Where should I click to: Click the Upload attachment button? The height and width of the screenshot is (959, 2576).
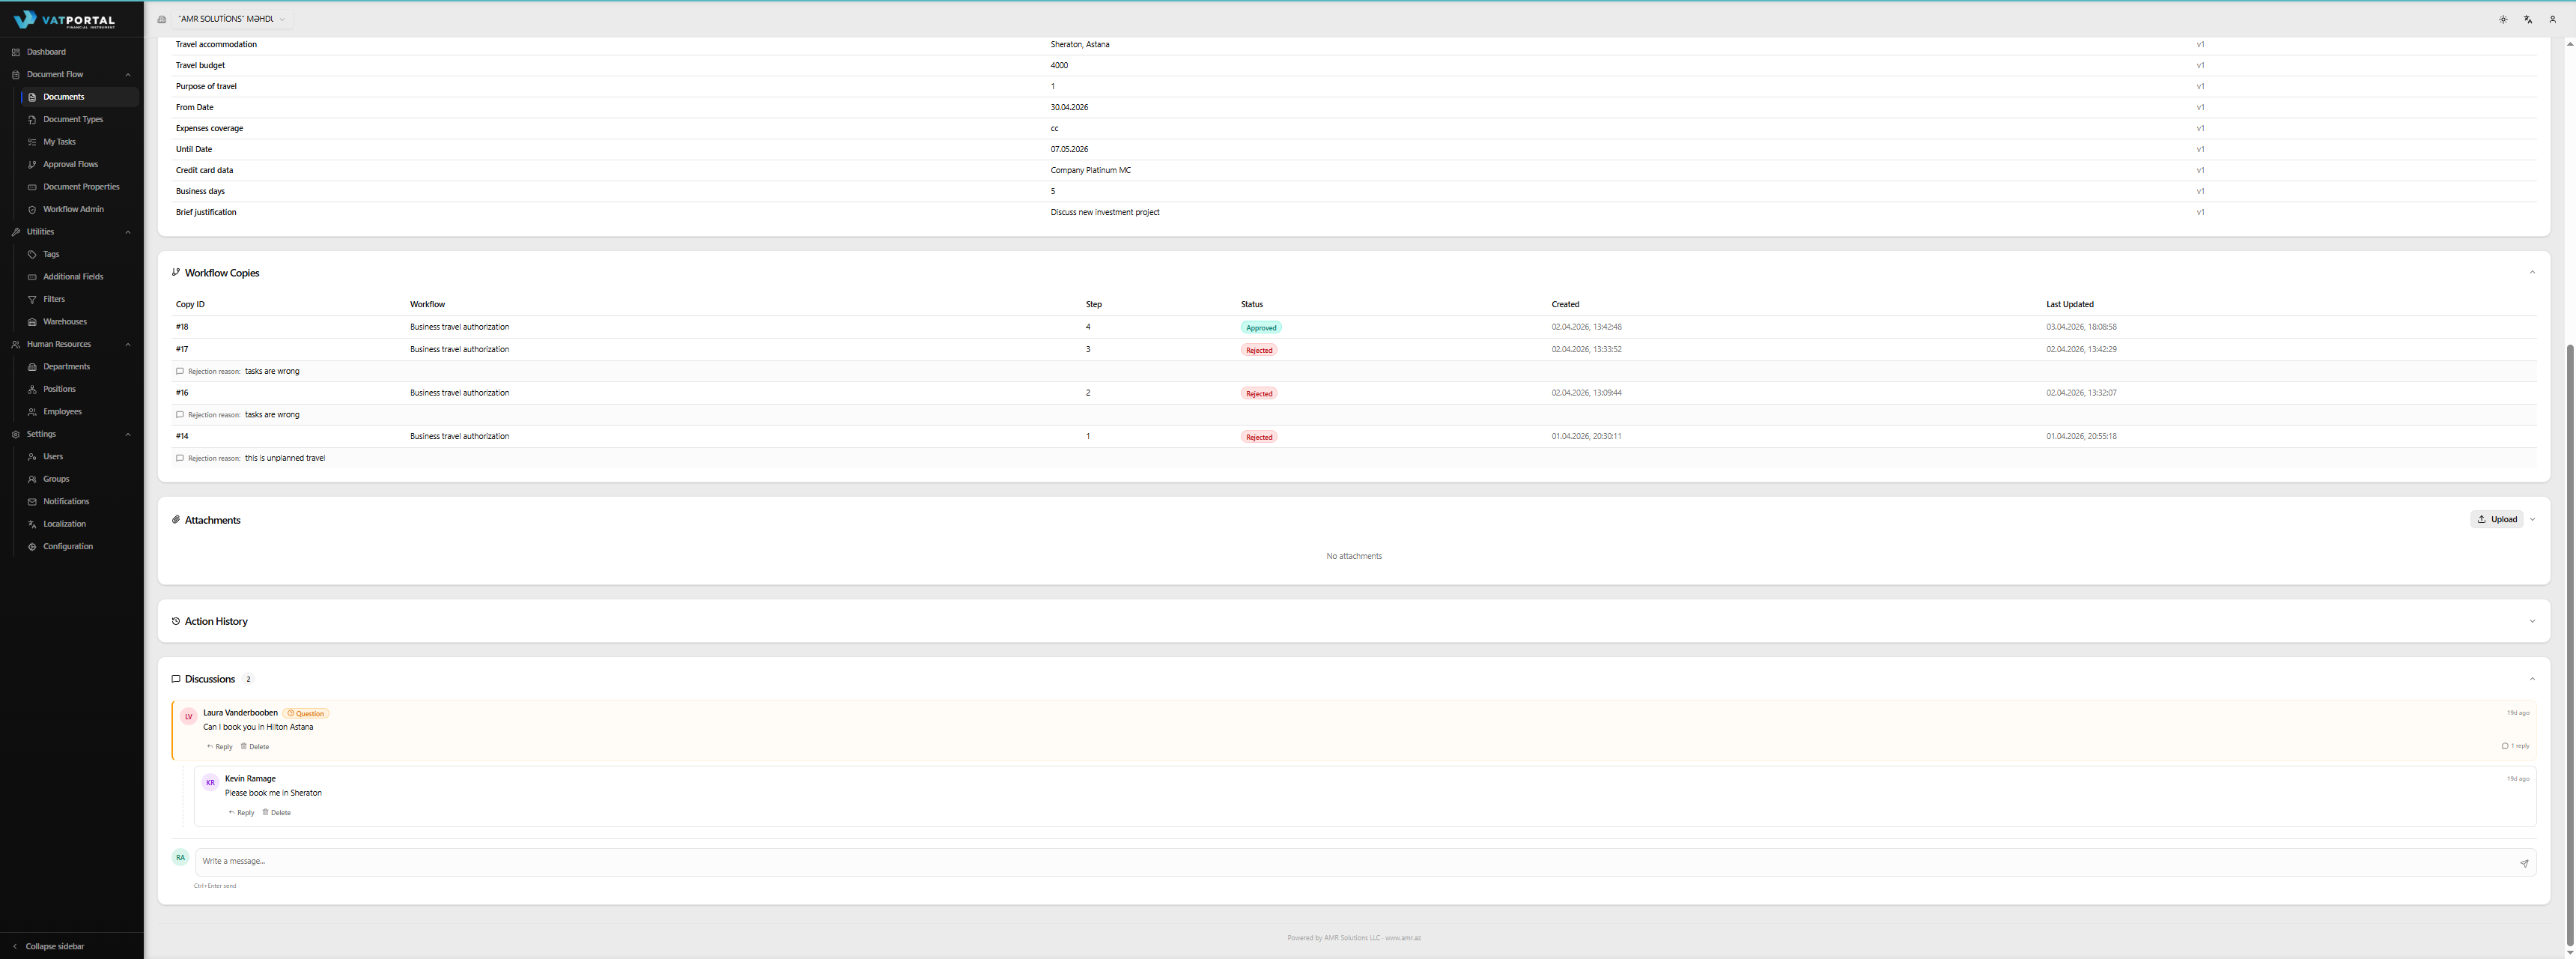pos(2496,519)
